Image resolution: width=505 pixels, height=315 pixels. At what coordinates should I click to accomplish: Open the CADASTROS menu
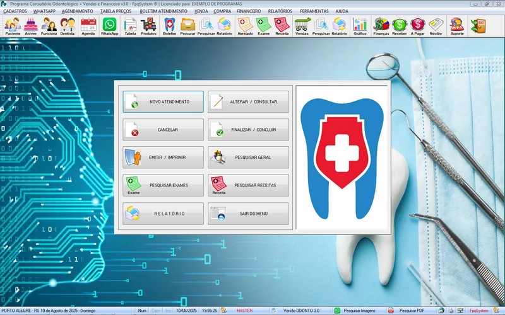point(15,11)
